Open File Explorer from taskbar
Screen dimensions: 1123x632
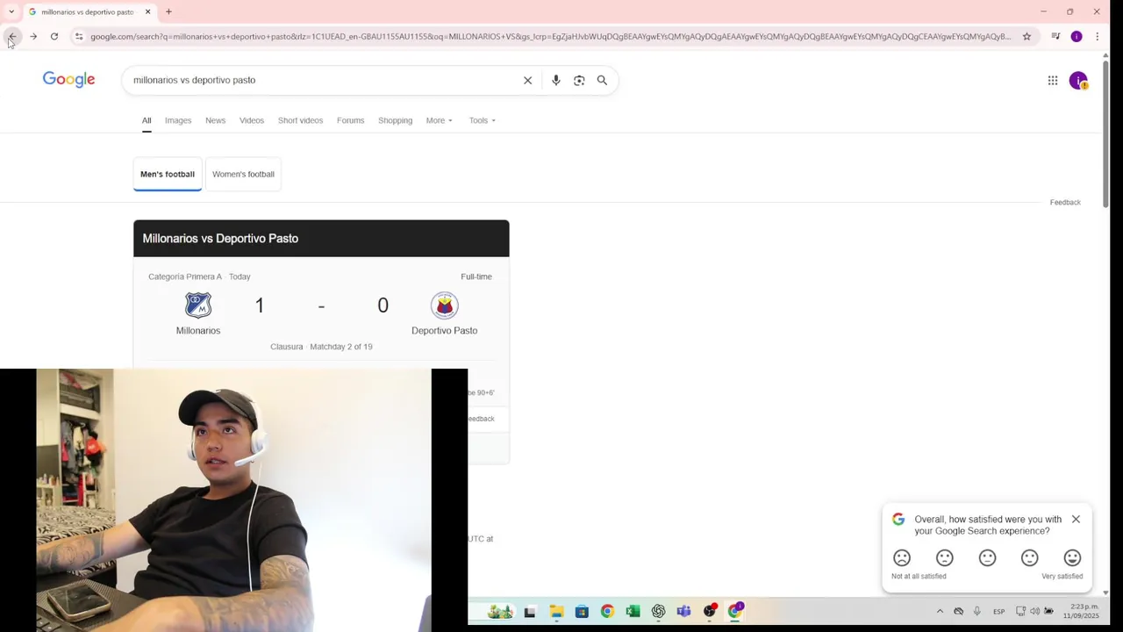556,612
